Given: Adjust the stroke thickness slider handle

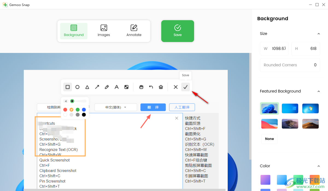Looking at the screenshot, I should pyautogui.click(x=72, y=101).
